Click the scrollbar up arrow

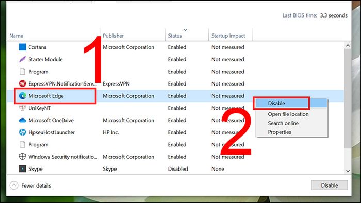348,45
